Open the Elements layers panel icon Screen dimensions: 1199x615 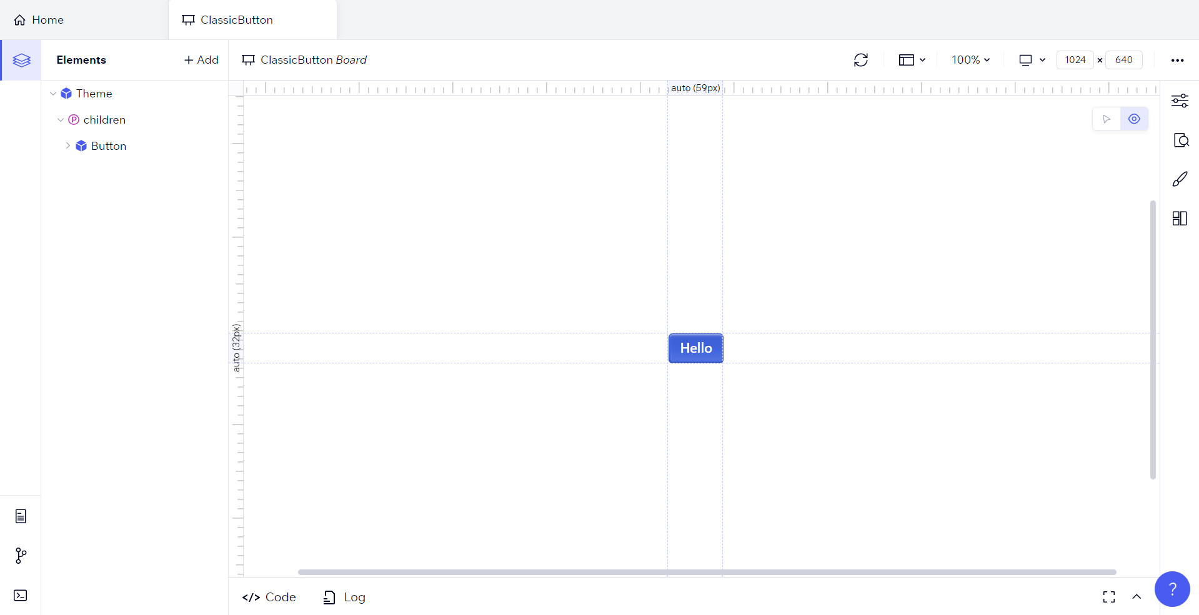[x=21, y=60]
